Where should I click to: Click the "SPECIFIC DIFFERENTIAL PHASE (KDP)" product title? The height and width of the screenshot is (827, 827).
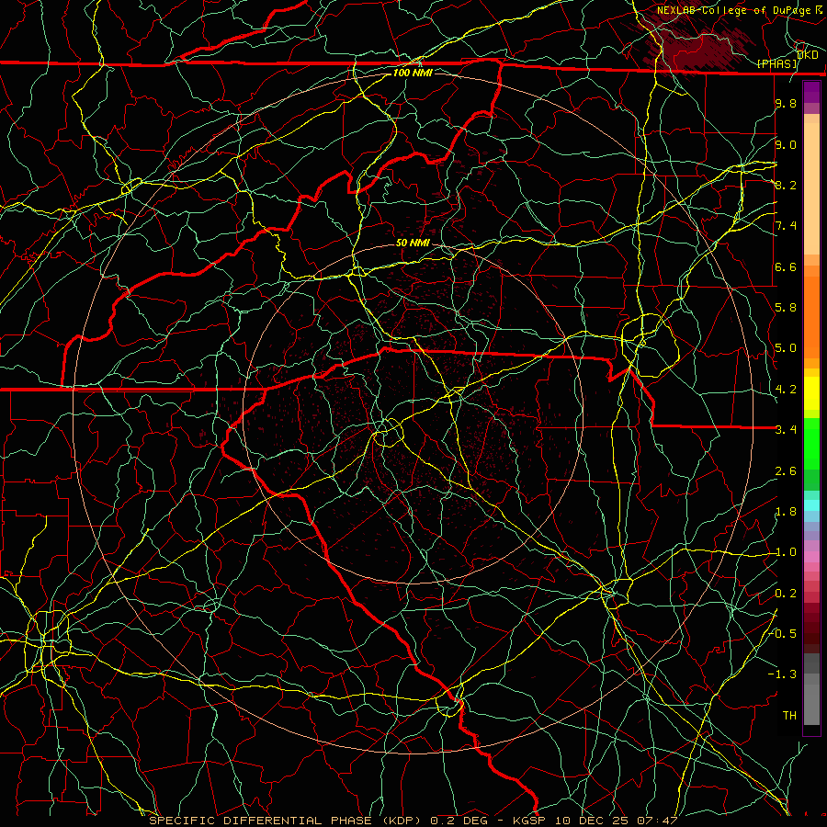pos(285,821)
